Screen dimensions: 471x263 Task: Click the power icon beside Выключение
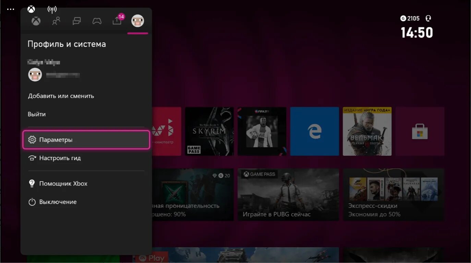tap(32, 202)
